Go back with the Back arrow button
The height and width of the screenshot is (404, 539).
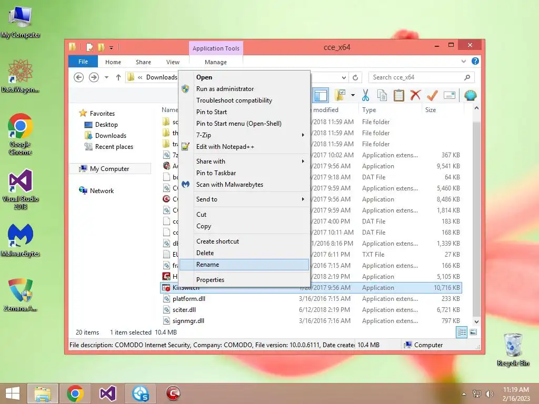pos(79,77)
